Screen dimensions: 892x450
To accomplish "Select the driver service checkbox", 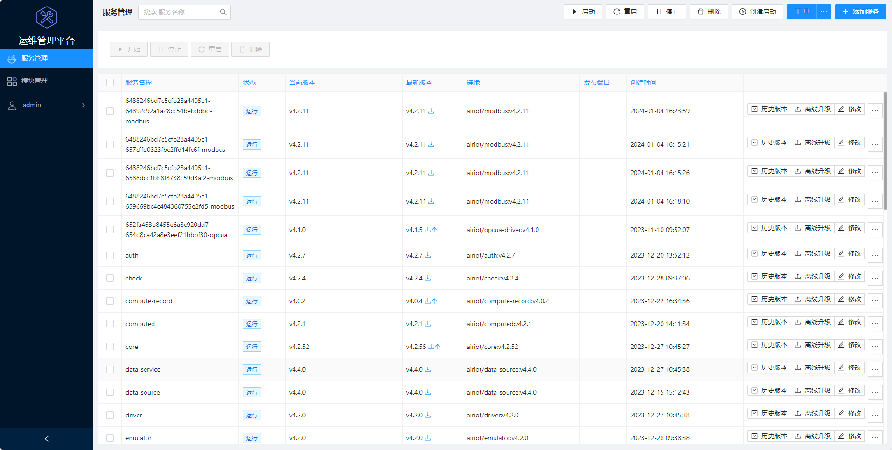I will point(110,415).
